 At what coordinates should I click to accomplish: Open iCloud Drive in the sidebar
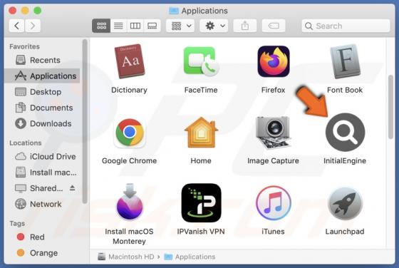coord(42,156)
